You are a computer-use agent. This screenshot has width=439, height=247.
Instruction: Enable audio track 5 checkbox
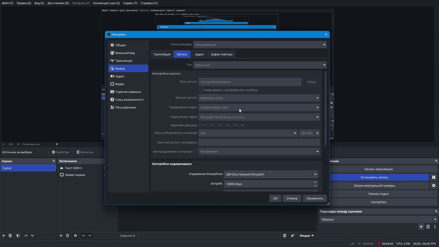coord(232,125)
